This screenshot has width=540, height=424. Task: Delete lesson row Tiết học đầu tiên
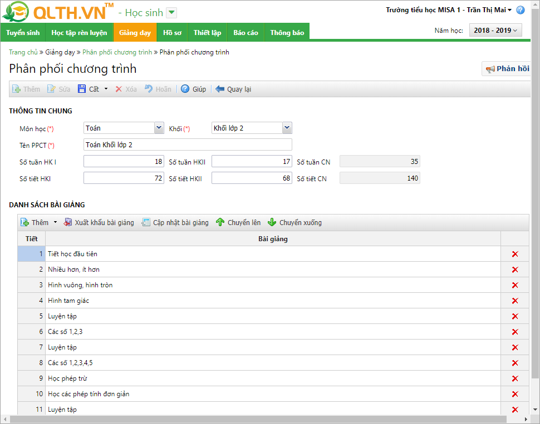pyautogui.click(x=515, y=254)
